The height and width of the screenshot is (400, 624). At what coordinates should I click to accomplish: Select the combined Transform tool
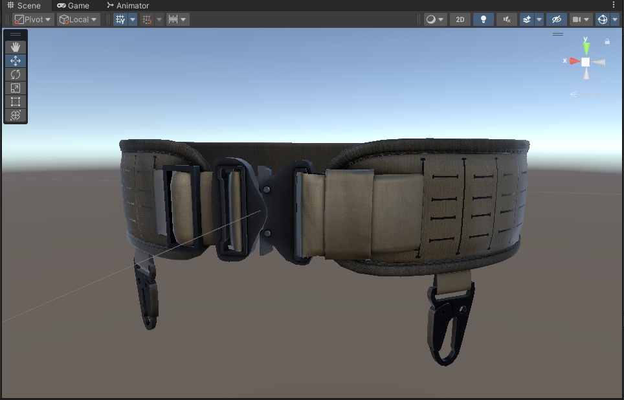click(15, 116)
